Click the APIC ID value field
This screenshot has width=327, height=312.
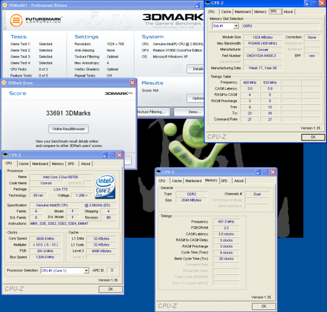tap(112, 270)
